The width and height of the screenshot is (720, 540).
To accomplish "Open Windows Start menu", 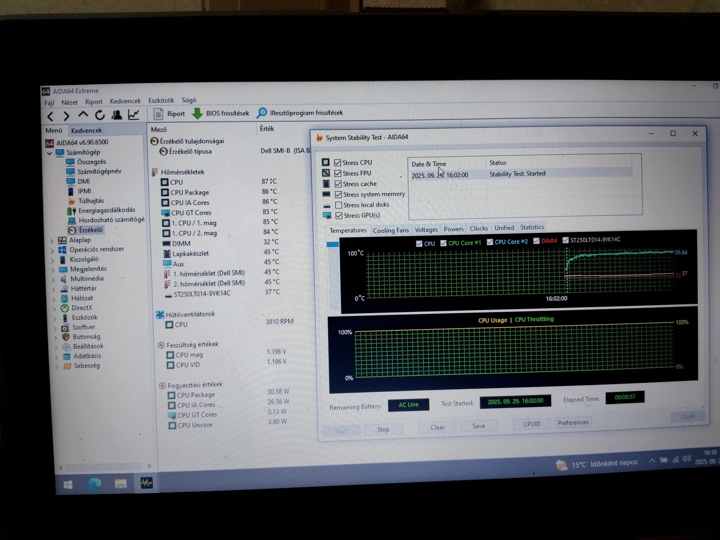I will pyautogui.click(x=68, y=485).
